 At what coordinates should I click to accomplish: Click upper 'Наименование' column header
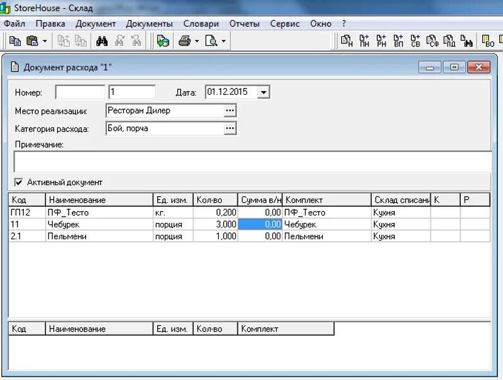tap(99, 200)
